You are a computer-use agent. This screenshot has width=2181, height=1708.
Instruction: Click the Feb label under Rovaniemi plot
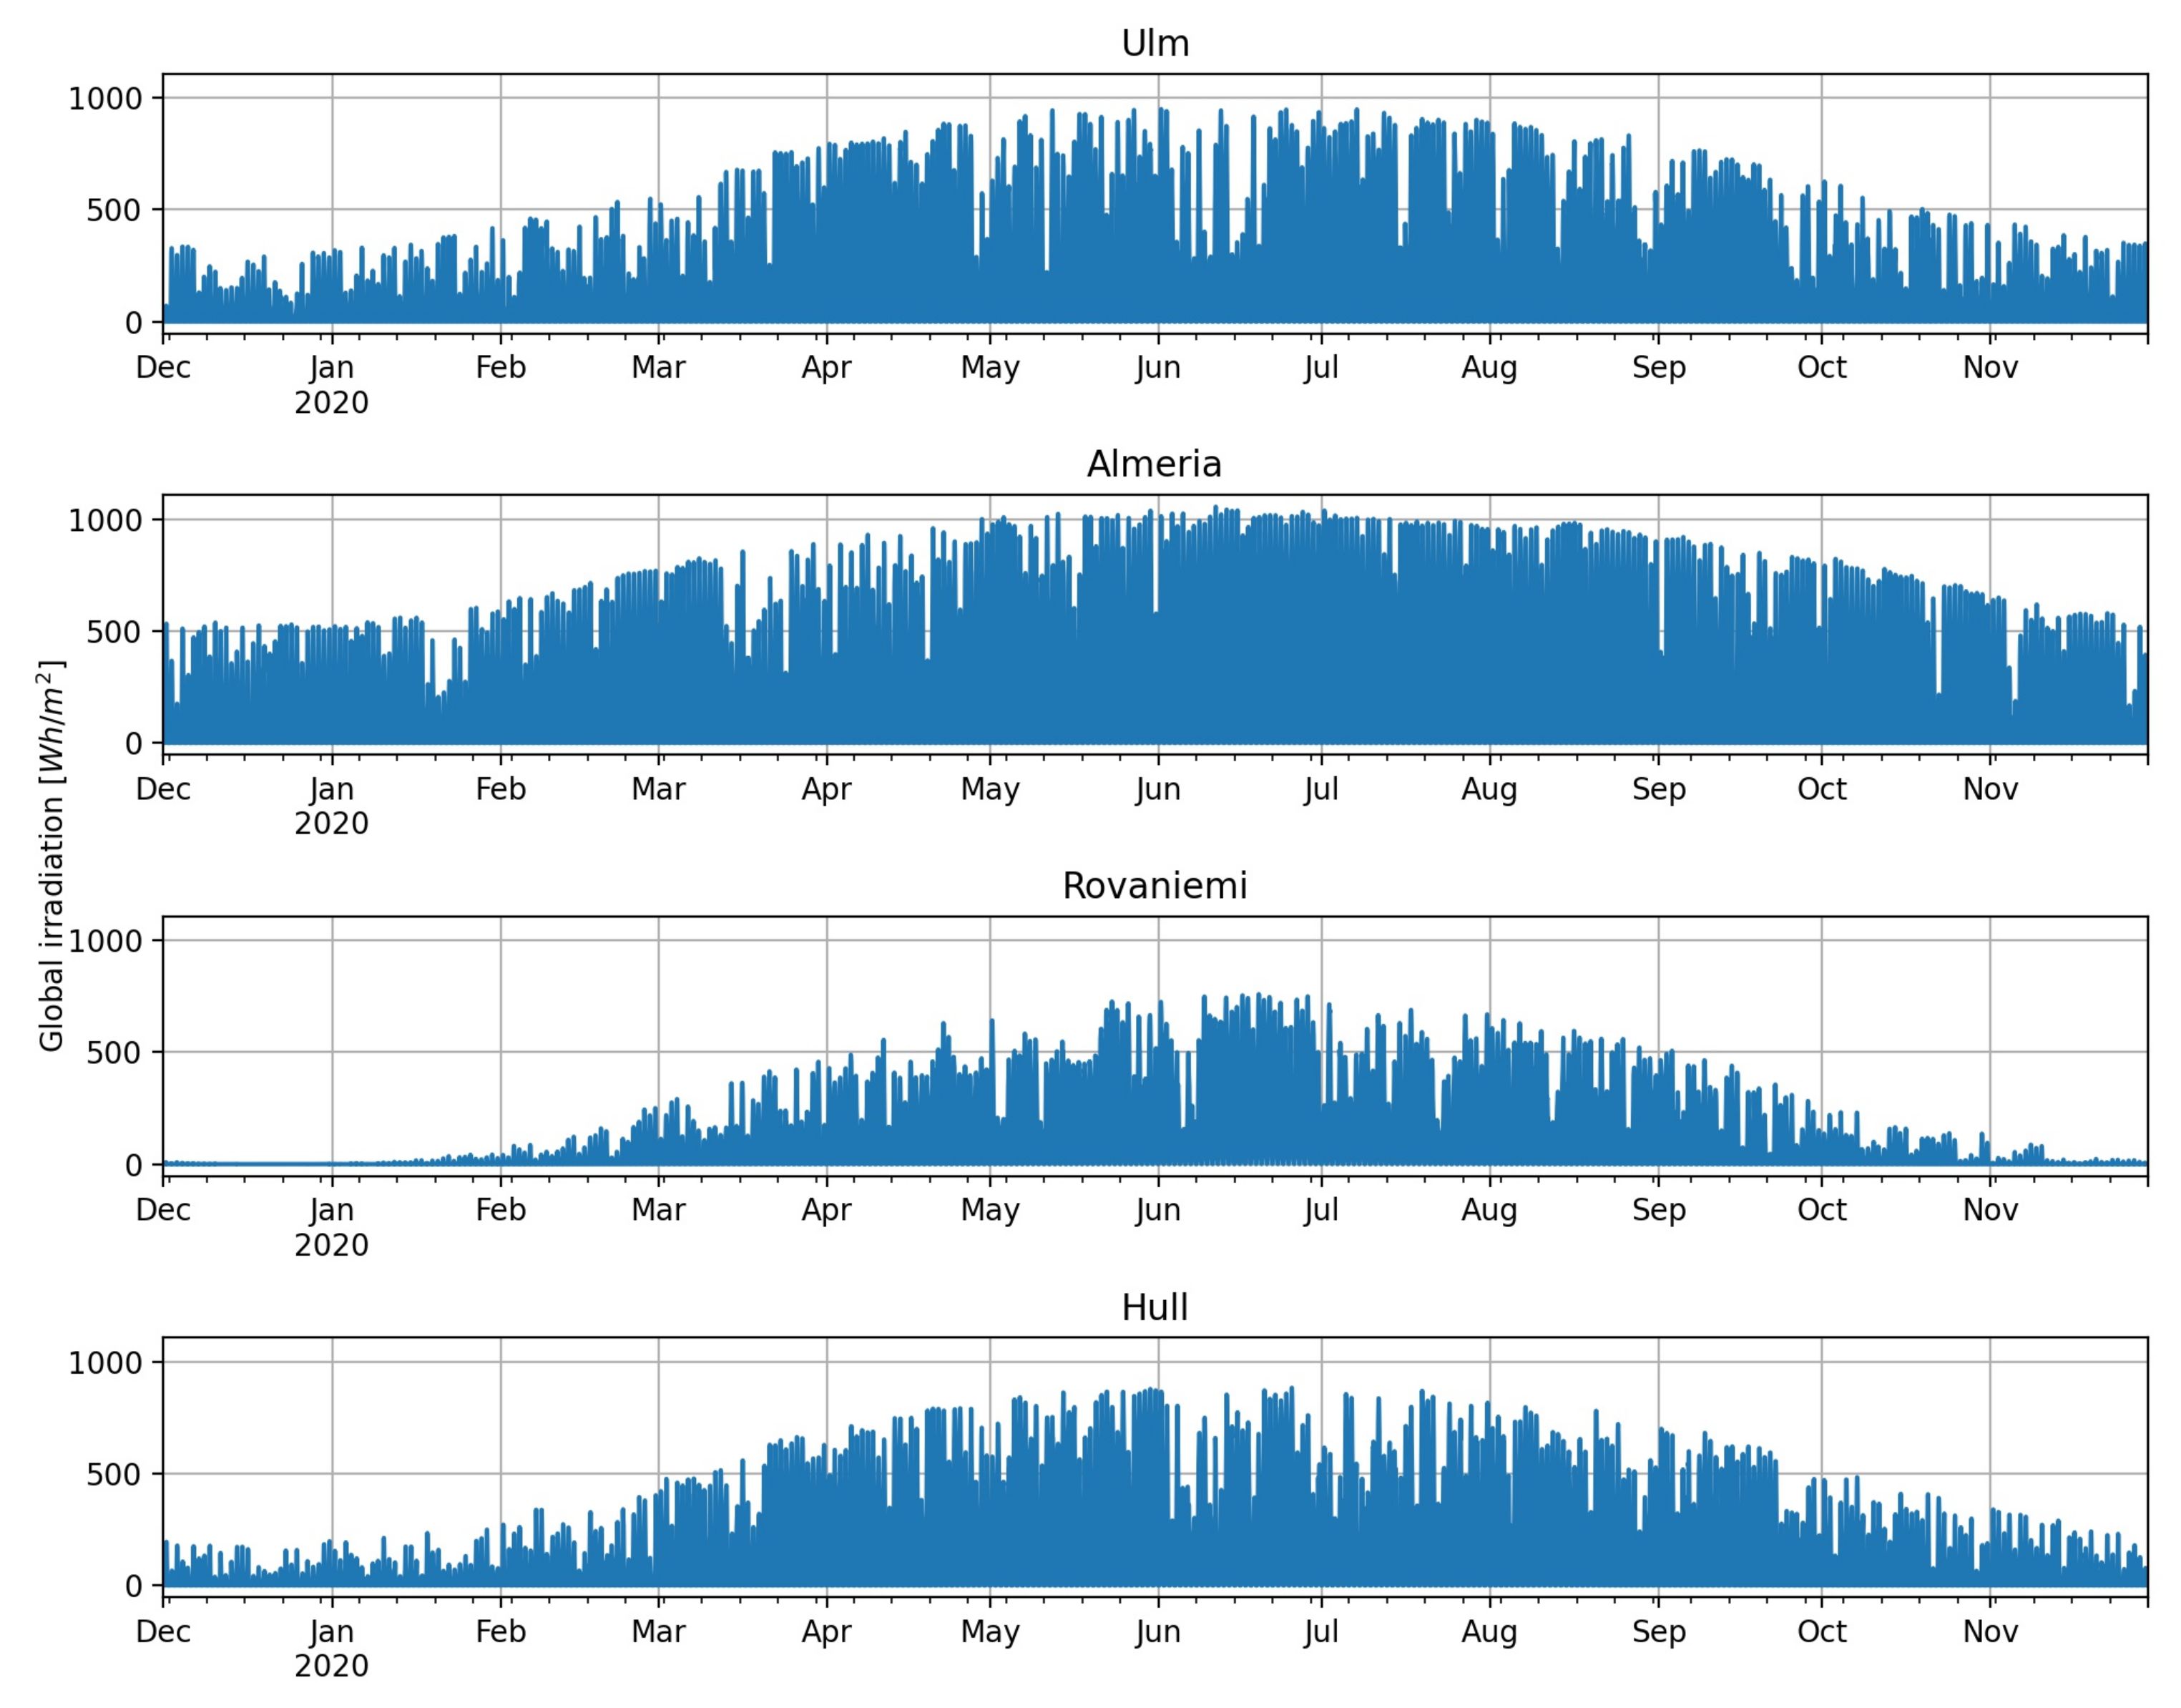(x=501, y=1211)
